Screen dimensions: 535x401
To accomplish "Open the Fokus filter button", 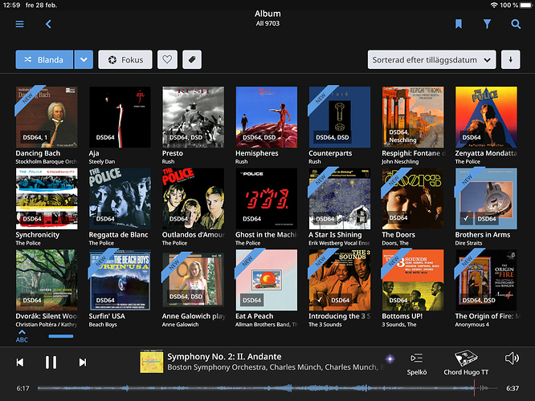I will [125, 59].
